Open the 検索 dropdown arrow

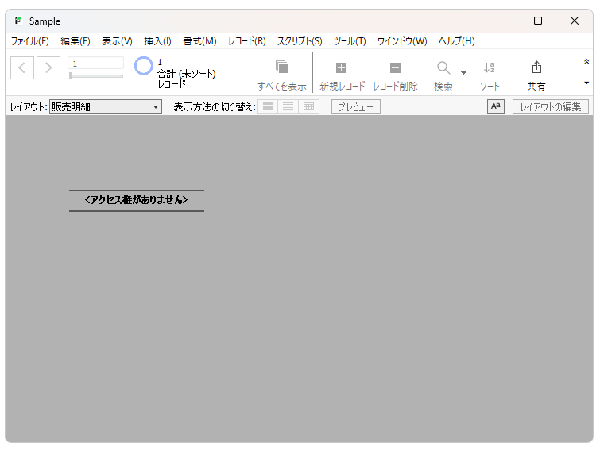point(463,72)
